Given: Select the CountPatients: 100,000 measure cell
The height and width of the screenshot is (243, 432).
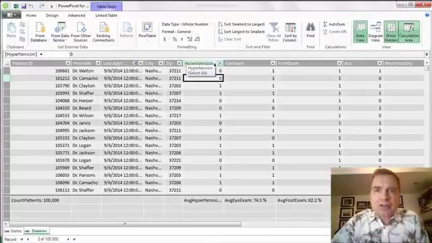Looking at the screenshot, I should pos(40,200).
